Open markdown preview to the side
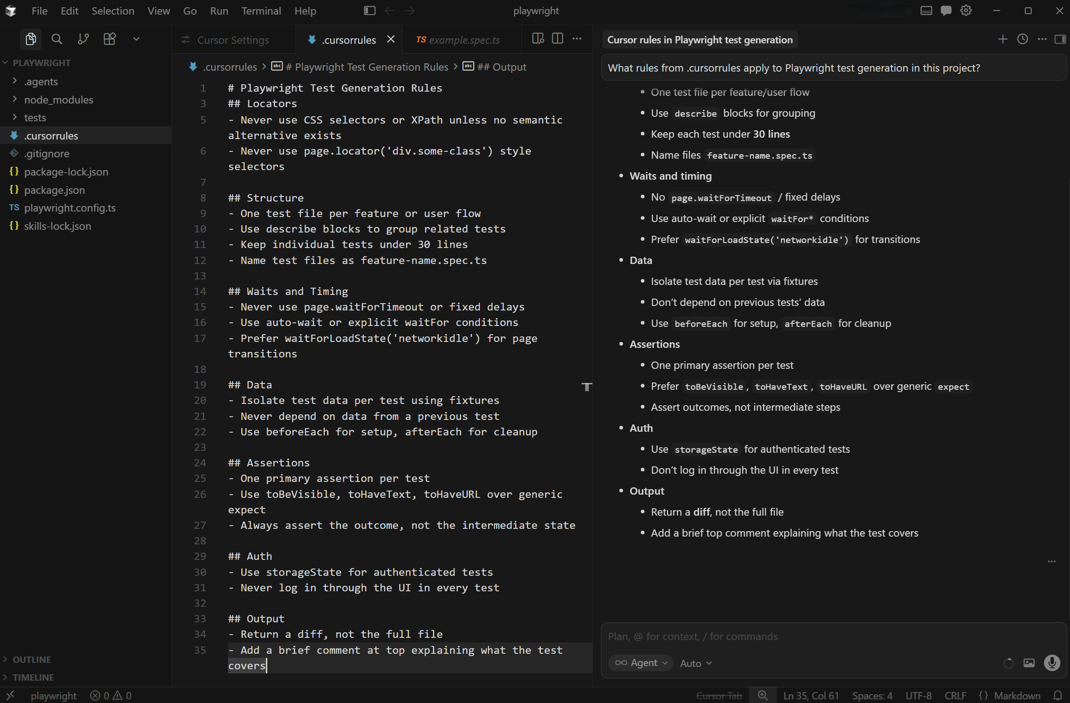The height and width of the screenshot is (703, 1070). (x=537, y=39)
